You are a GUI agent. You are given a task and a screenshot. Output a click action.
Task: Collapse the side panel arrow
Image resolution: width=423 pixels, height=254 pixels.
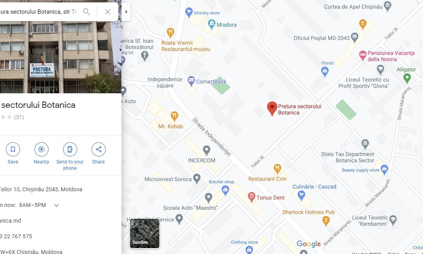click(126, 12)
